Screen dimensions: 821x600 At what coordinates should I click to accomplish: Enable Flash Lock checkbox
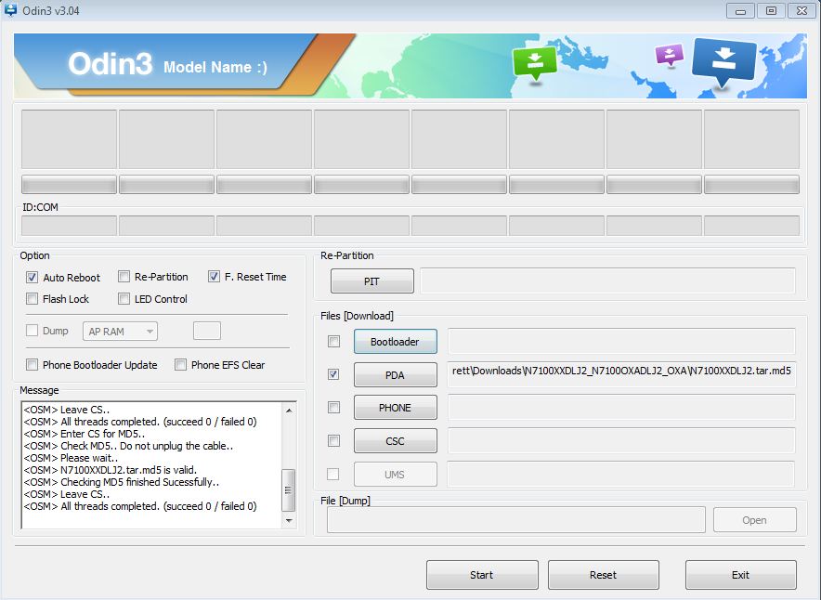click(33, 299)
